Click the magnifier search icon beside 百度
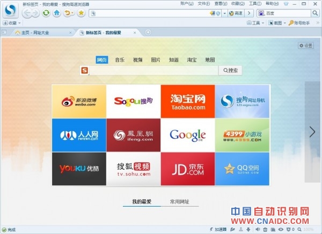 (315, 13)
